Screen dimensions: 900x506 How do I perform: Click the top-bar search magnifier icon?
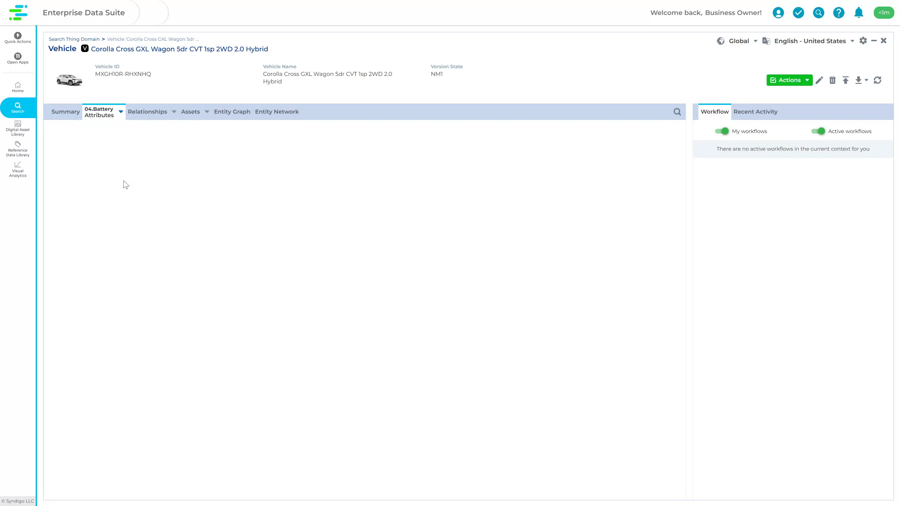tap(818, 13)
